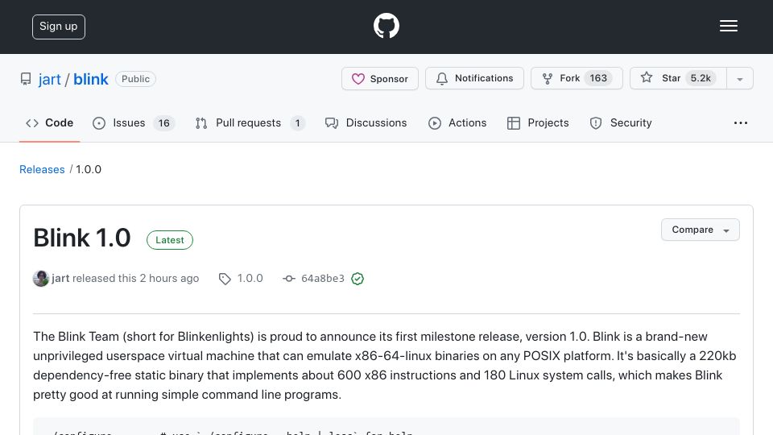The height and width of the screenshot is (435, 773).
Task: Click the Latest release badge
Action: [x=170, y=240]
